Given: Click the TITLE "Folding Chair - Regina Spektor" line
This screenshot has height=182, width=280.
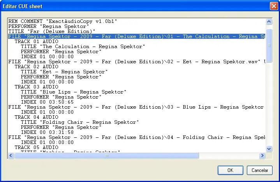Looking at the screenshot, I should point(80,122).
